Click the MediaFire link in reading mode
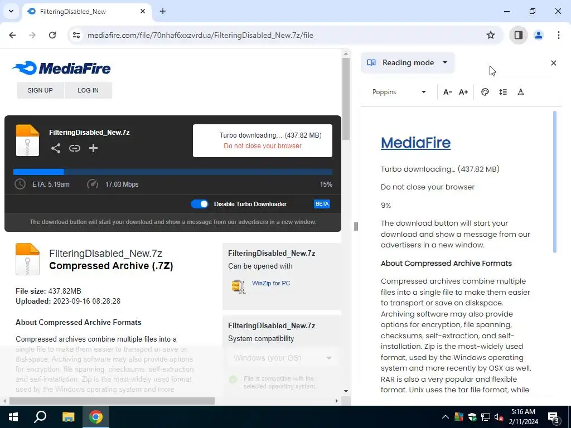 415,143
